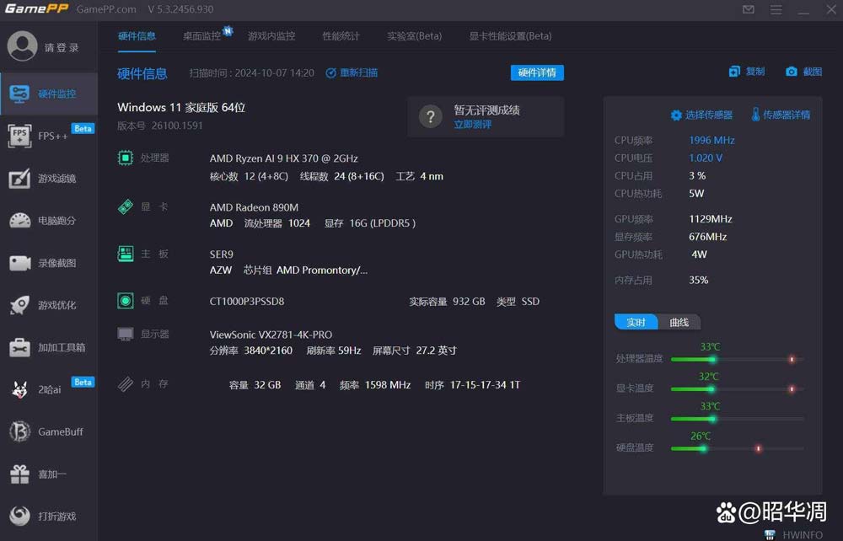Image resolution: width=843 pixels, height=541 pixels.
Task: Open 2哈ai husky sidebar item
Action: click(49, 389)
